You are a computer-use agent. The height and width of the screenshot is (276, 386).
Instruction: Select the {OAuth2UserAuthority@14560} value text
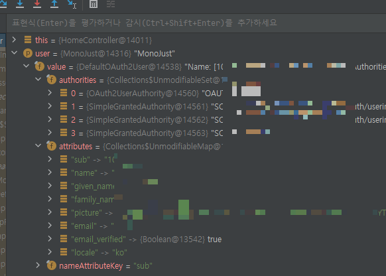pos(143,94)
